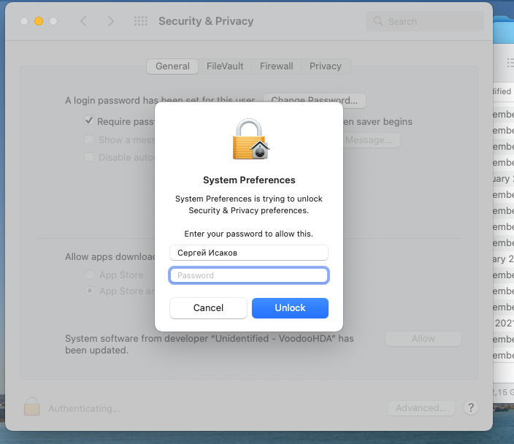Show all preferences grid icon
This screenshot has width=514, height=444.
coord(141,21)
